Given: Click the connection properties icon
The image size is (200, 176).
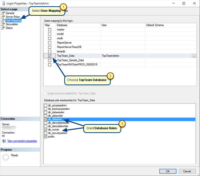Looking at the screenshot, I should pos(4,141).
